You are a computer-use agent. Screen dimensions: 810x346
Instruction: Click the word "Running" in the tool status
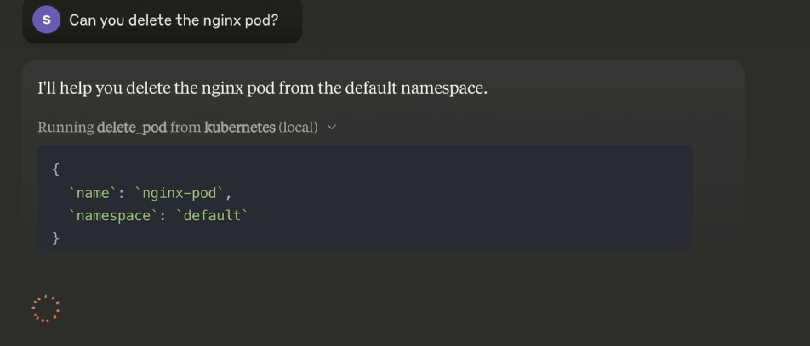(66, 128)
